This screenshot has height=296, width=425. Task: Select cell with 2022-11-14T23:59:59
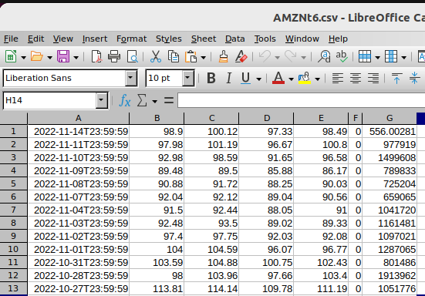tap(79, 131)
